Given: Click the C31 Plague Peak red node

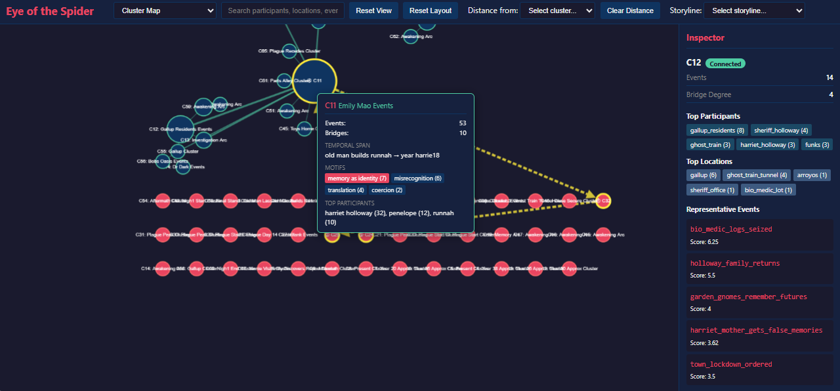Looking at the screenshot, I should pyautogui.click(x=163, y=235).
